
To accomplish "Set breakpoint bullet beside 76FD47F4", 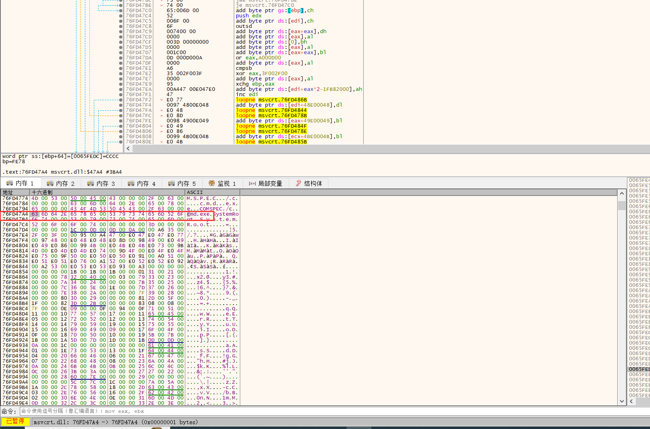I will (x=121, y=105).
